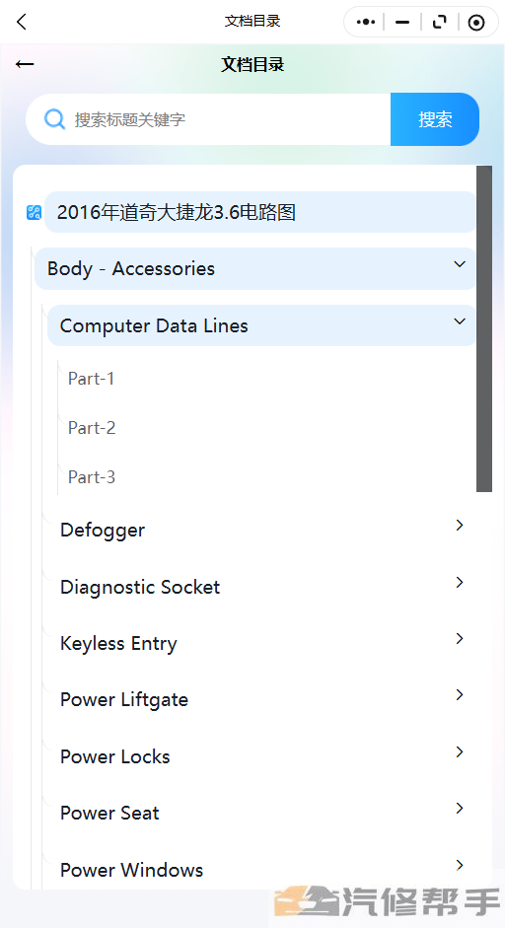Click the left arrow beside 文档目录 heading
Image resolution: width=505 pixels, height=928 pixels.
[x=25, y=64]
